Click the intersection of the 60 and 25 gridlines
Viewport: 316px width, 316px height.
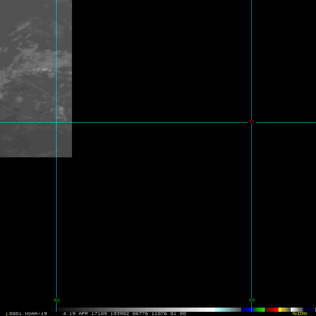[57, 122]
